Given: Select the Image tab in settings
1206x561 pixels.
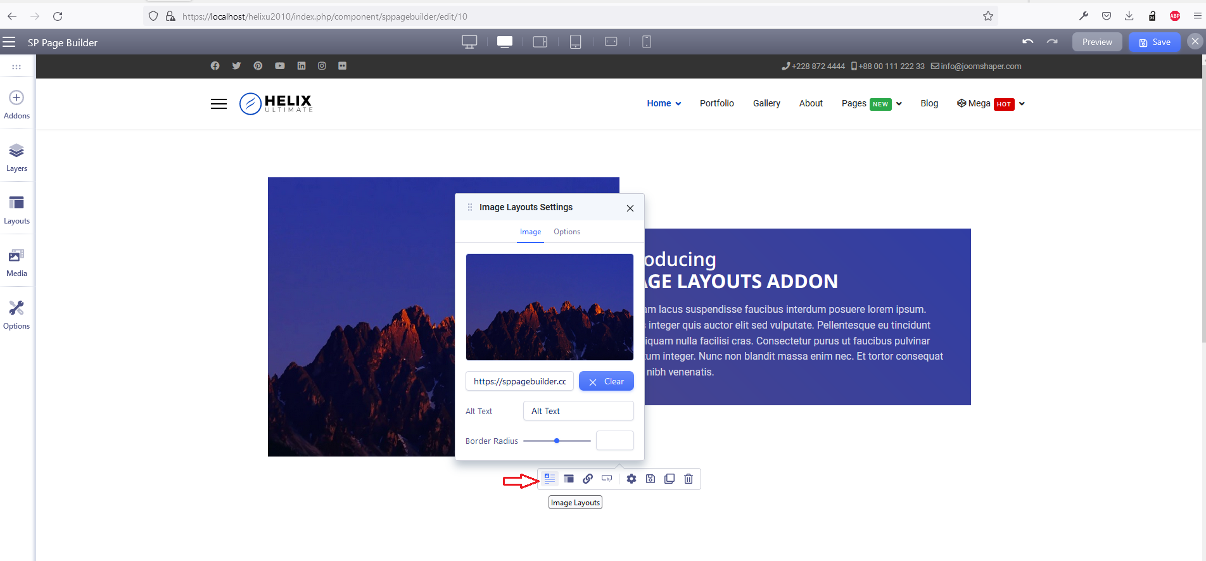Looking at the screenshot, I should click(530, 232).
